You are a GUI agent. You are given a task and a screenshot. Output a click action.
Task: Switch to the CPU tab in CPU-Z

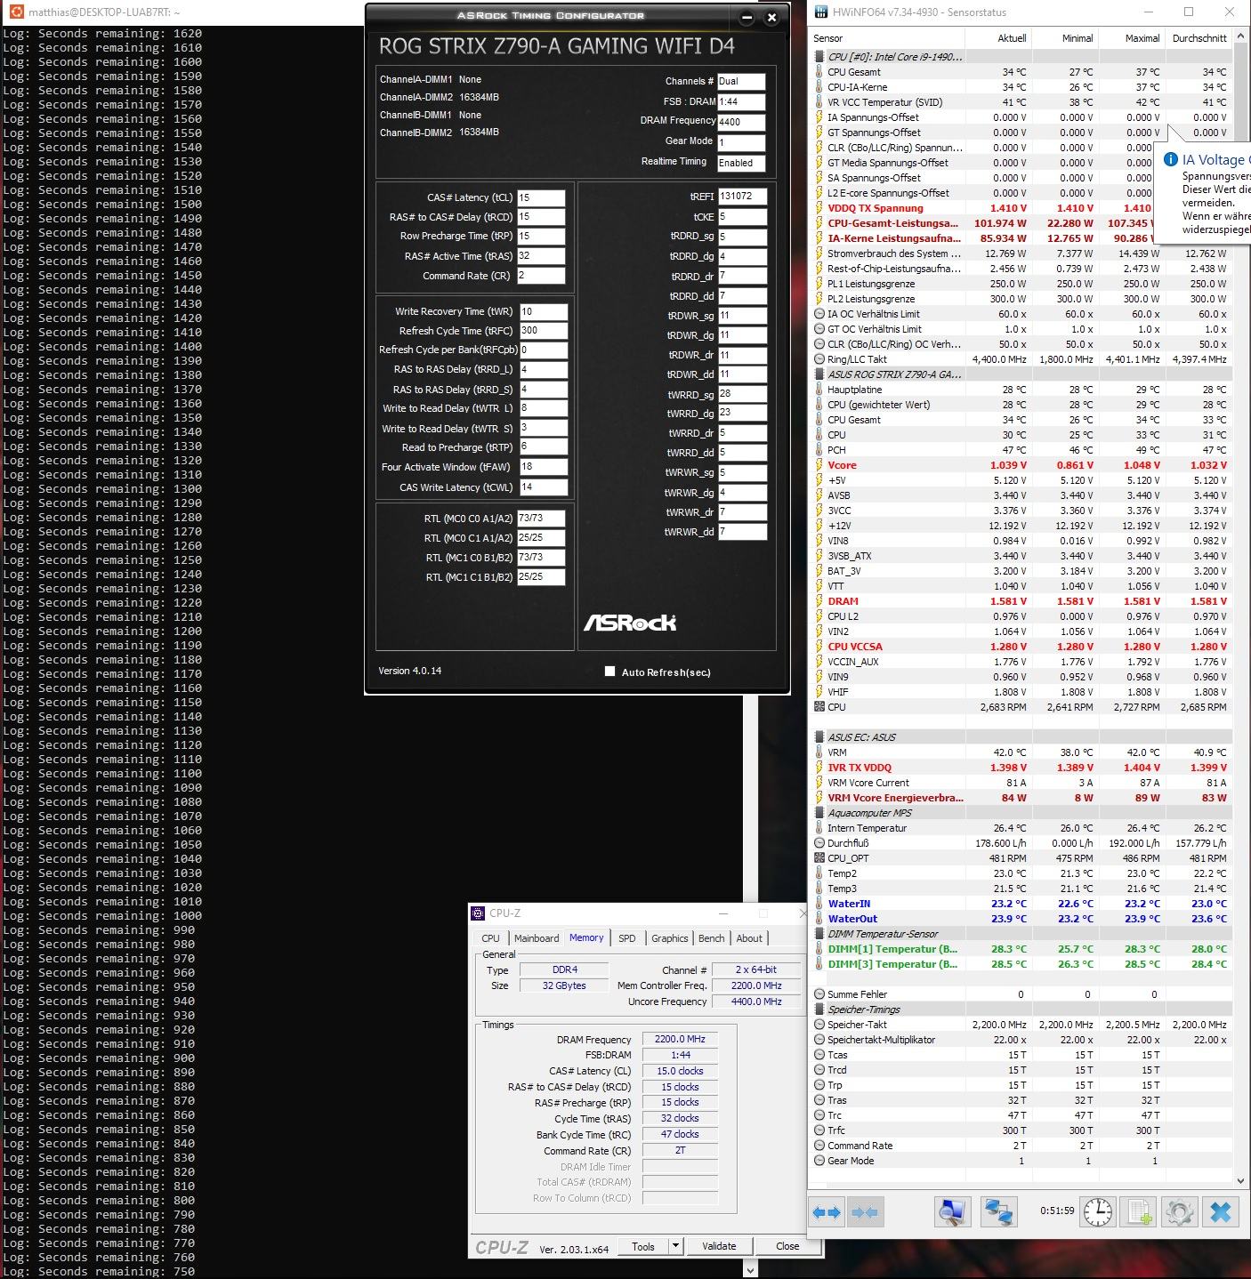[490, 938]
